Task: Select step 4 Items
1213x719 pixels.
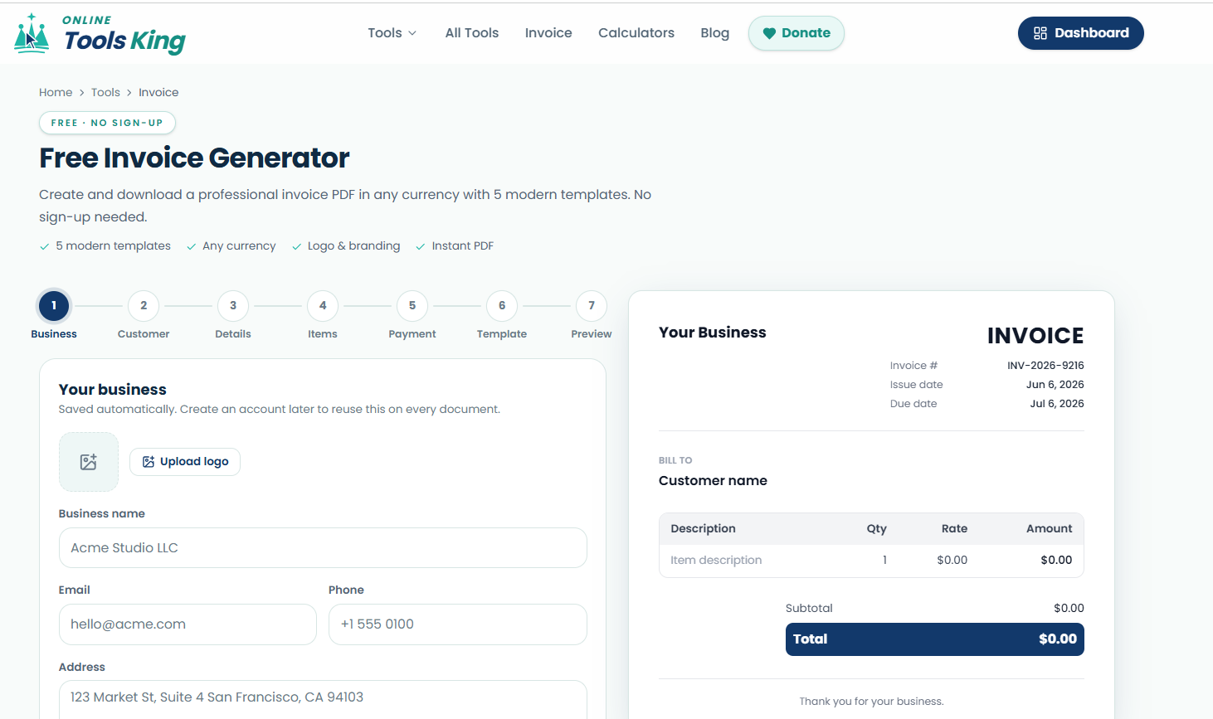Action: (x=323, y=306)
